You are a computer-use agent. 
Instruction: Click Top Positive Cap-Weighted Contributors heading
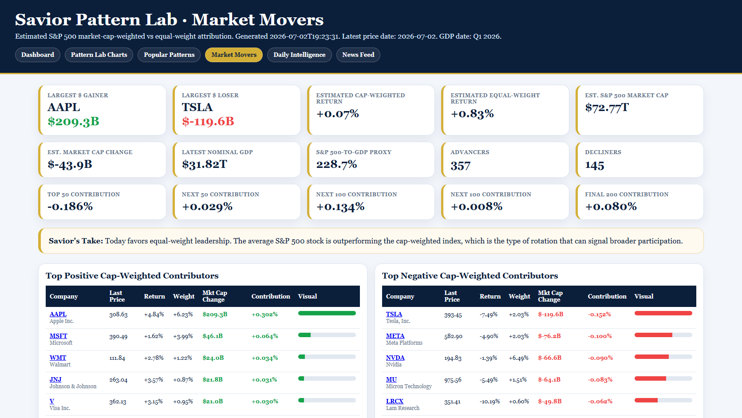tap(132, 275)
